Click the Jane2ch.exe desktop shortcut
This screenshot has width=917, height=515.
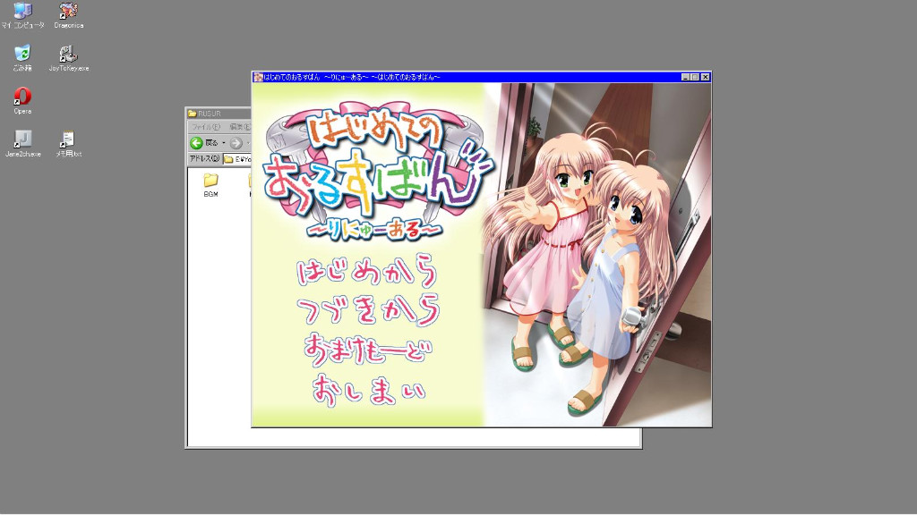coord(22,144)
